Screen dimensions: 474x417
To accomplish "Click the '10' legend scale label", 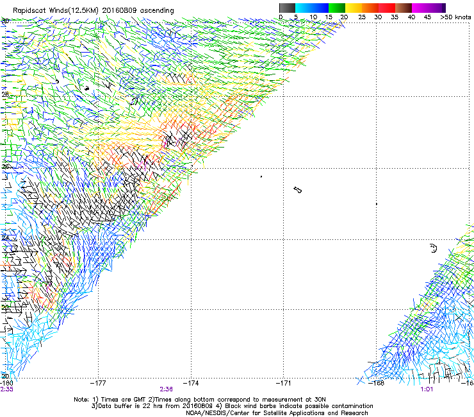I will pos(313,17).
